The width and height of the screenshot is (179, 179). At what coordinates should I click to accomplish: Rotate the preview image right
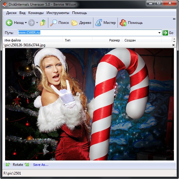(27, 165)
